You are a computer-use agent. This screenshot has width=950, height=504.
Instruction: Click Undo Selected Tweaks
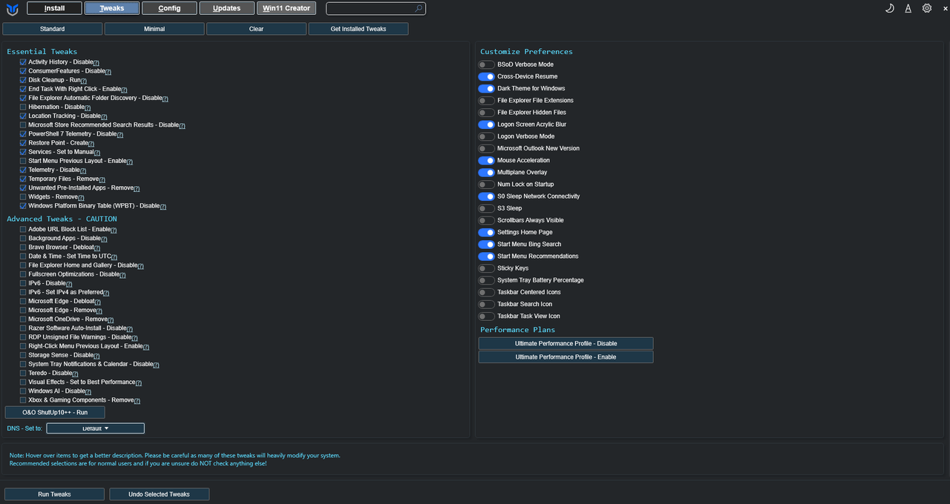(x=160, y=494)
